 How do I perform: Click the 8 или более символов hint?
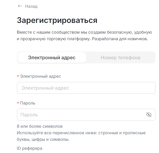[x=40, y=126]
